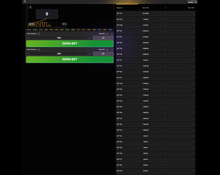Click the play icon above the graph
Image resolution: width=220 pixels, height=175 pixels.
(x=30, y=7)
